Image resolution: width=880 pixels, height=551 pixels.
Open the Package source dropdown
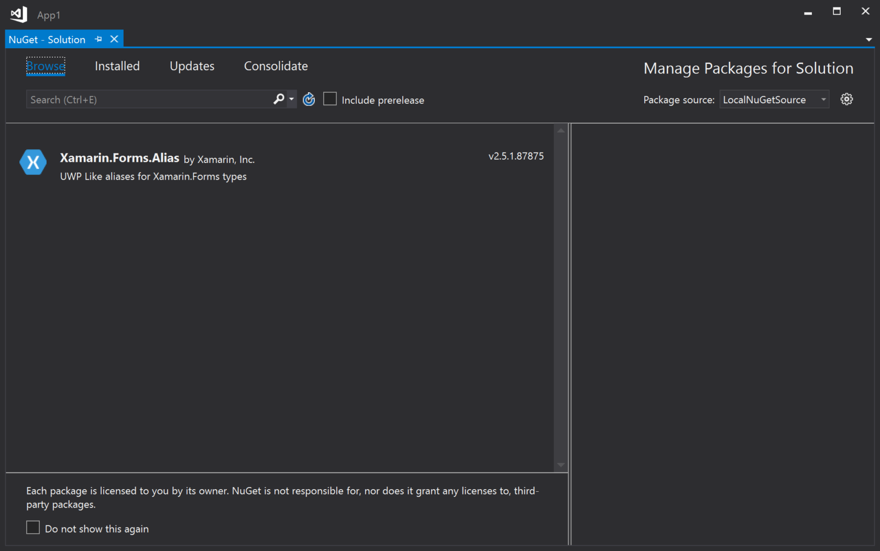click(x=822, y=99)
